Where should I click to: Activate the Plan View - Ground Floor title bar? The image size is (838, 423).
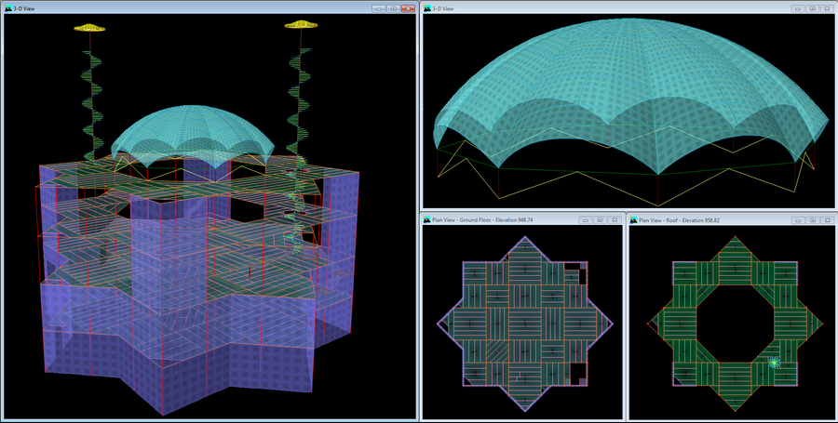[x=503, y=220]
